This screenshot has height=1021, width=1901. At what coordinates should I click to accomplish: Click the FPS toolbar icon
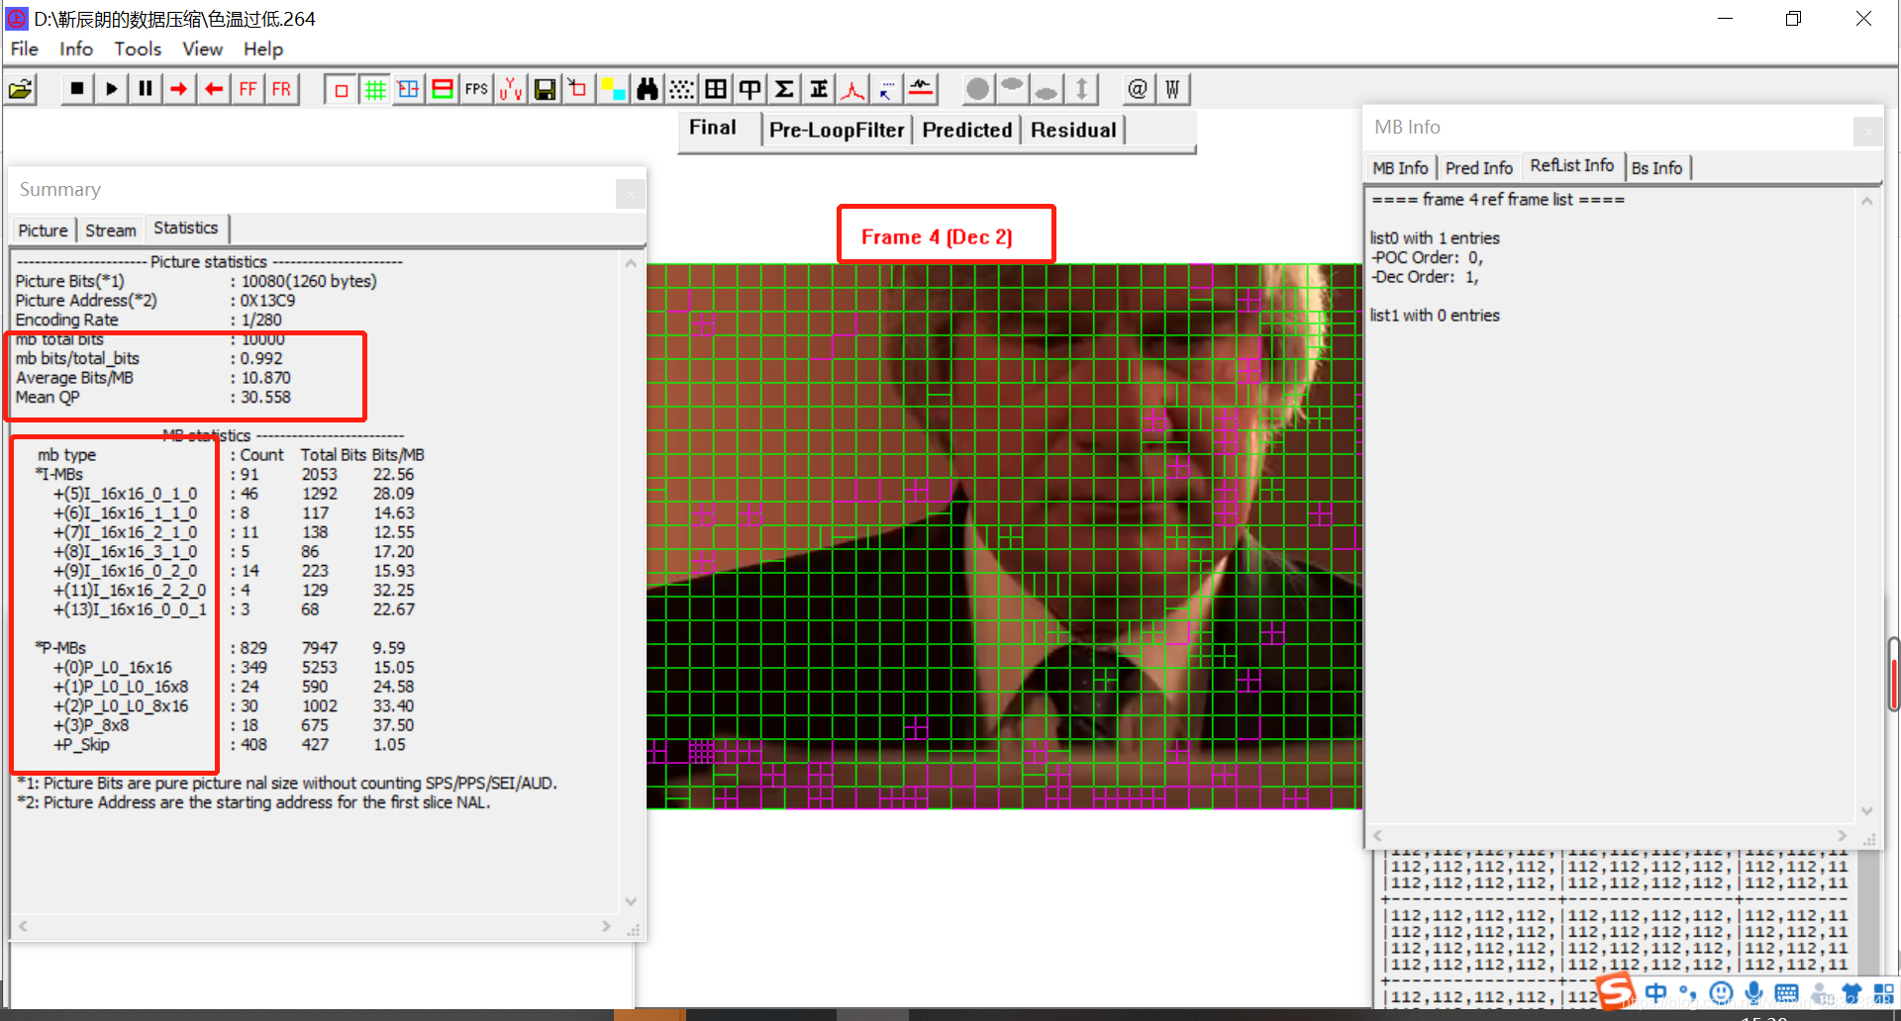[476, 90]
